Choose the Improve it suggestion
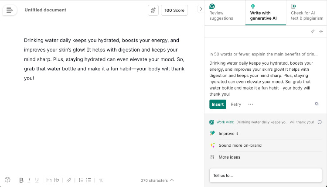Viewport: 327px width, 187px height. coord(266,134)
